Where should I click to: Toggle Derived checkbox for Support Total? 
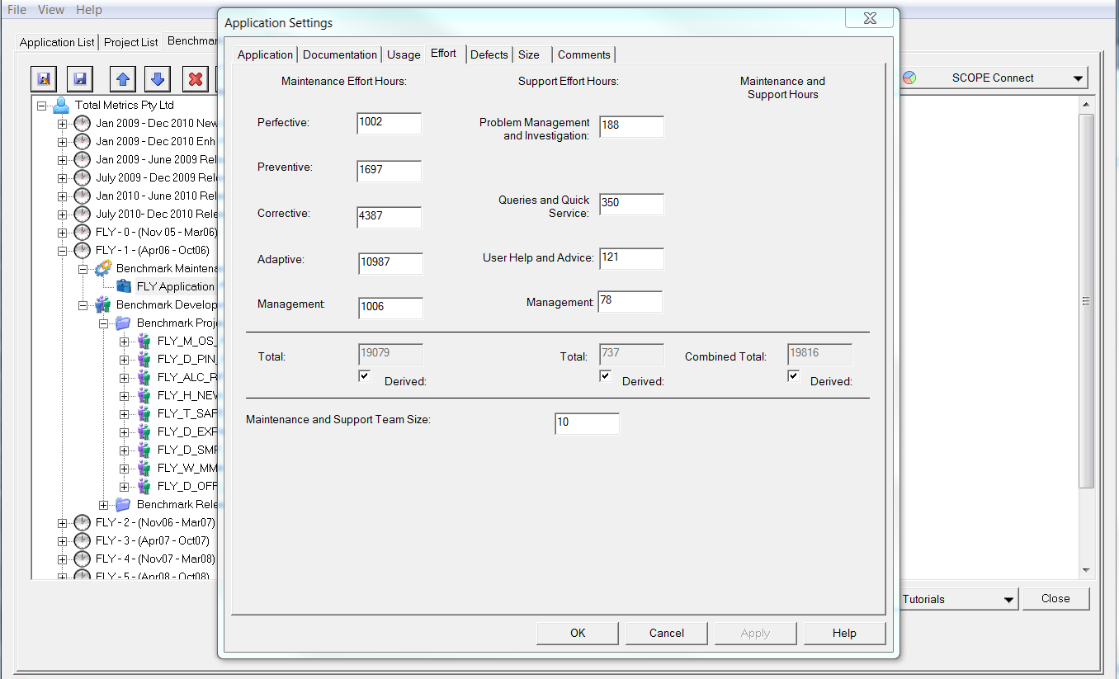605,375
